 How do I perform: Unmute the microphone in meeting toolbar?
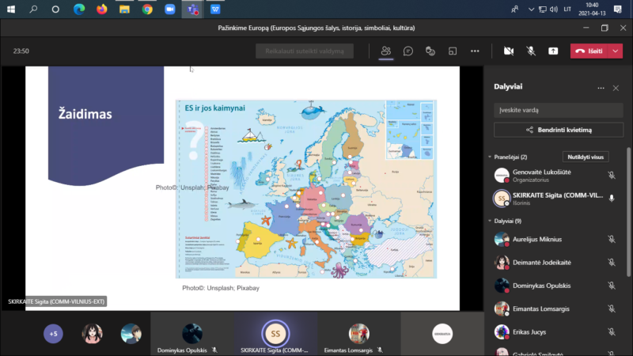[530, 51]
